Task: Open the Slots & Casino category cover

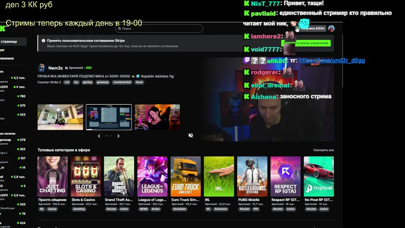Action: (86, 176)
